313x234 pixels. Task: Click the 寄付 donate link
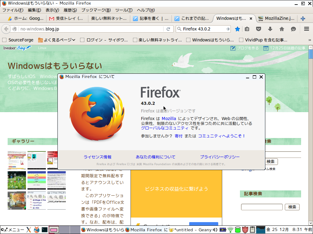pyautogui.click(x=179, y=136)
